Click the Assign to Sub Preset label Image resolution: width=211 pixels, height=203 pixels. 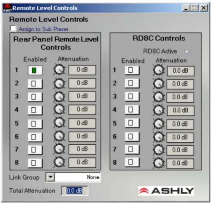coord(43,29)
